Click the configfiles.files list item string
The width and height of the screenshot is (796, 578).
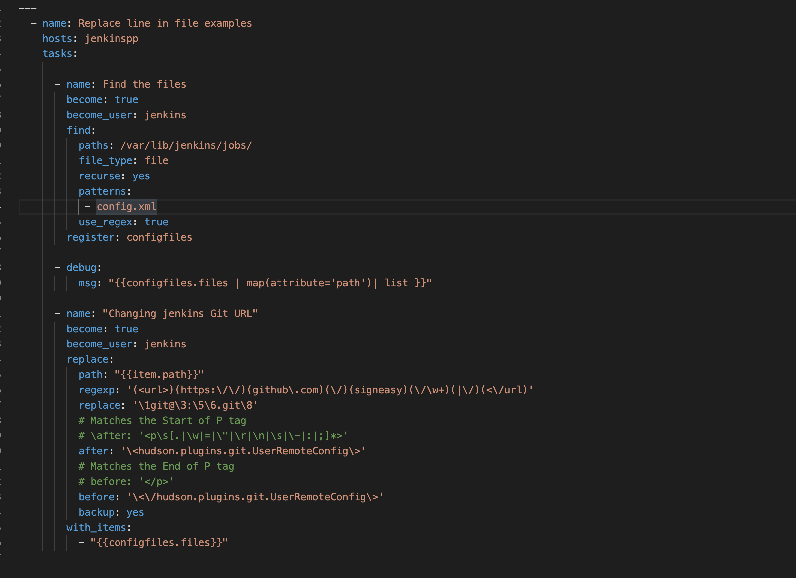click(158, 542)
